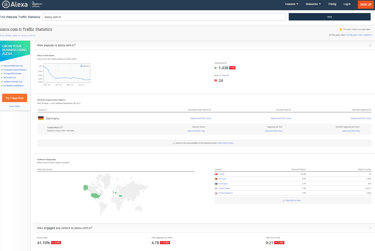Open help icon beside Rank in Turkey

[x=228, y=75]
